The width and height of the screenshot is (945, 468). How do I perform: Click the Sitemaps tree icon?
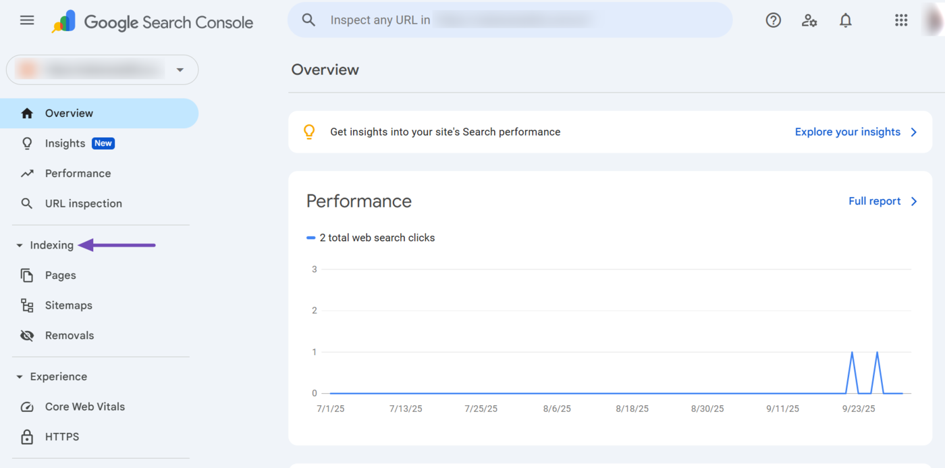tap(27, 305)
